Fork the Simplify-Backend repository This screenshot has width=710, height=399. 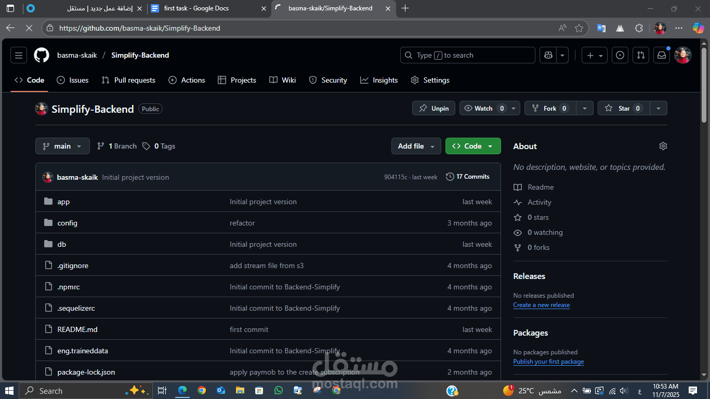[x=550, y=108]
